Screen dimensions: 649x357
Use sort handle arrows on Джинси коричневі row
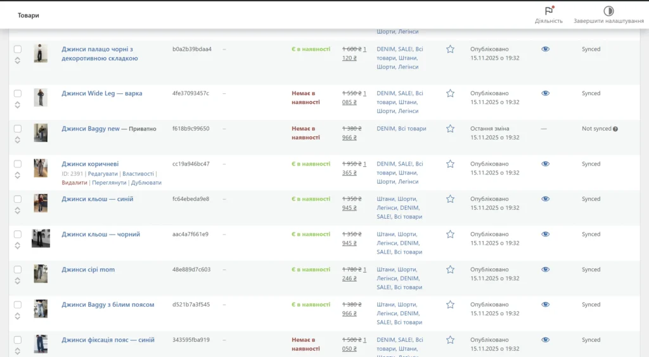(18, 175)
